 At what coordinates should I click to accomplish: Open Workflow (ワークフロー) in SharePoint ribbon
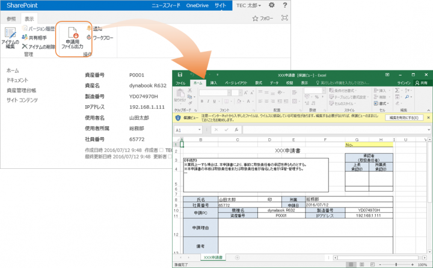(x=100, y=37)
